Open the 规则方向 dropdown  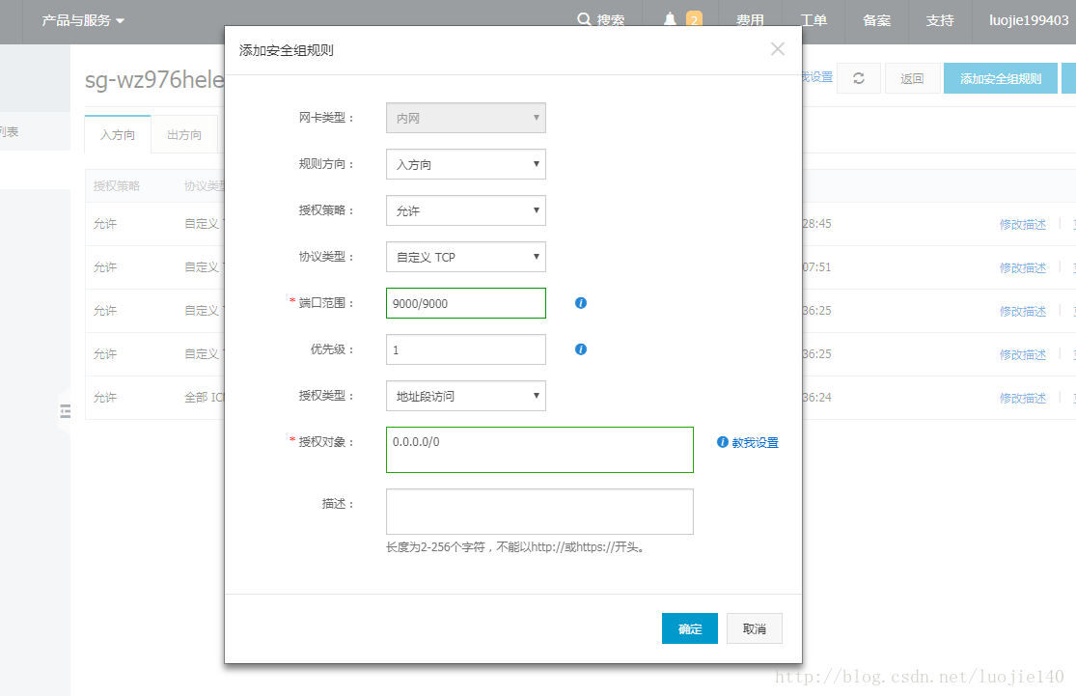[465, 164]
